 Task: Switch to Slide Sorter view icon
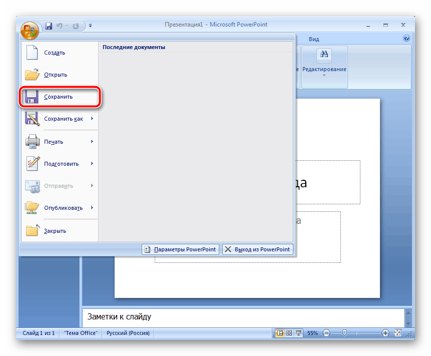click(x=289, y=333)
